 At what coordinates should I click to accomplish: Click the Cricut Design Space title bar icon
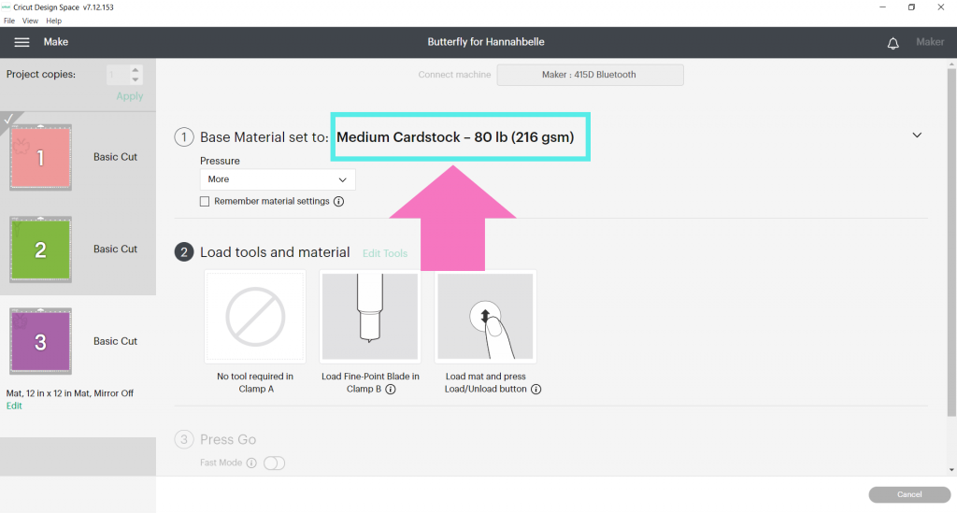click(7, 7)
